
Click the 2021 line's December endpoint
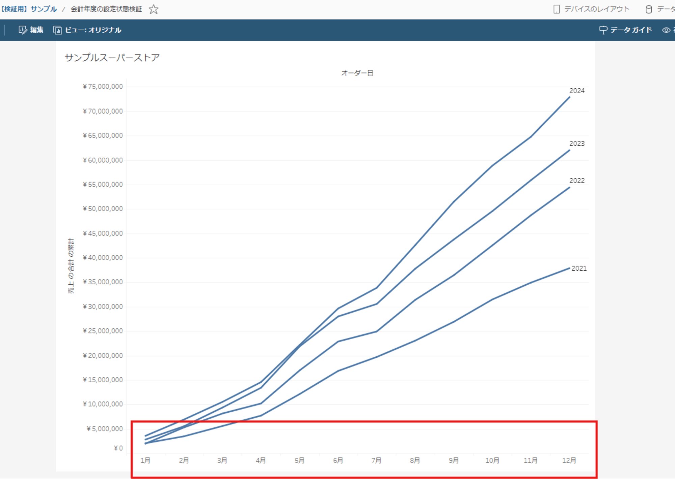569,268
